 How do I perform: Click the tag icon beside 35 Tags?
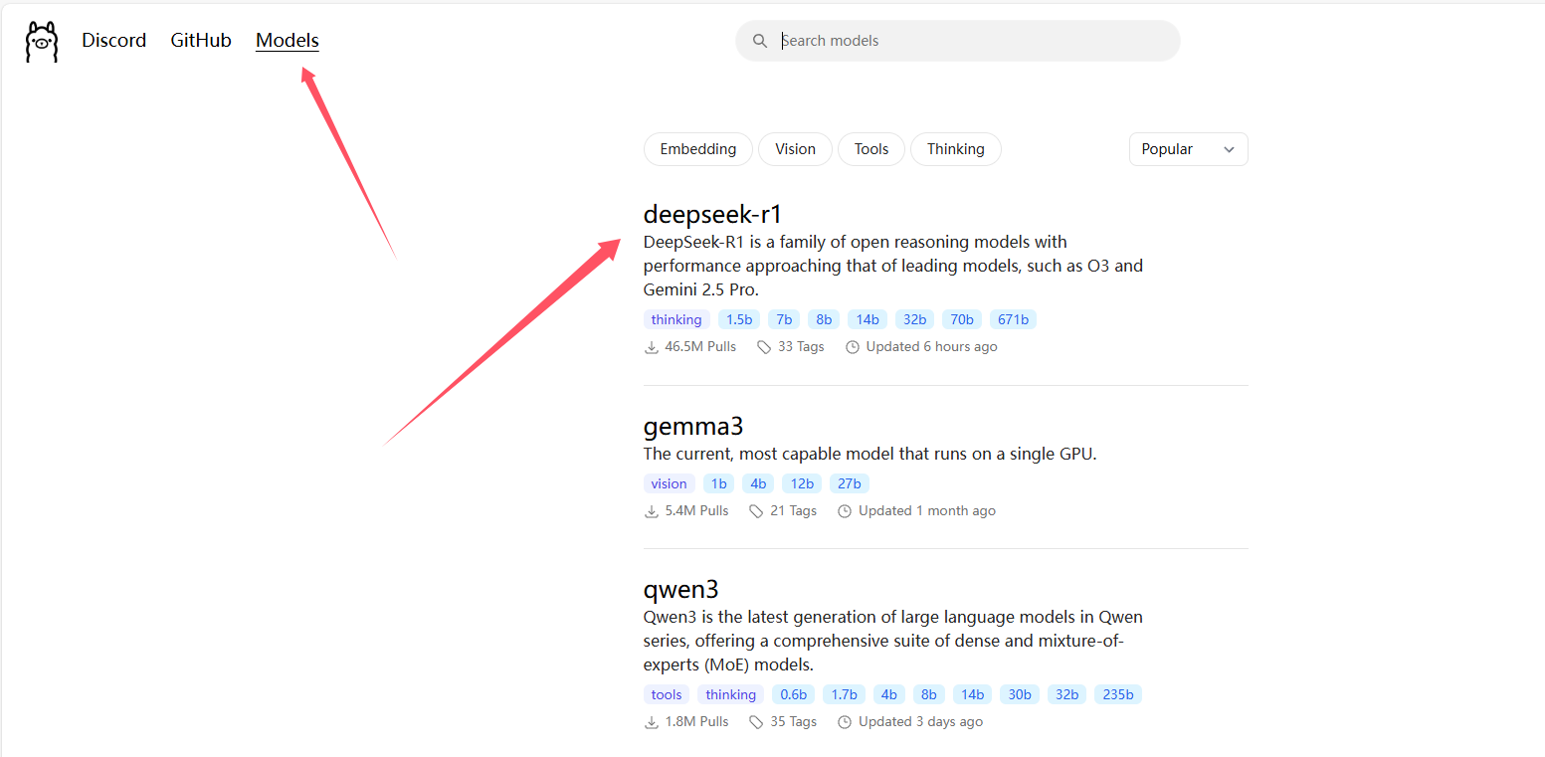(x=756, y=722)
